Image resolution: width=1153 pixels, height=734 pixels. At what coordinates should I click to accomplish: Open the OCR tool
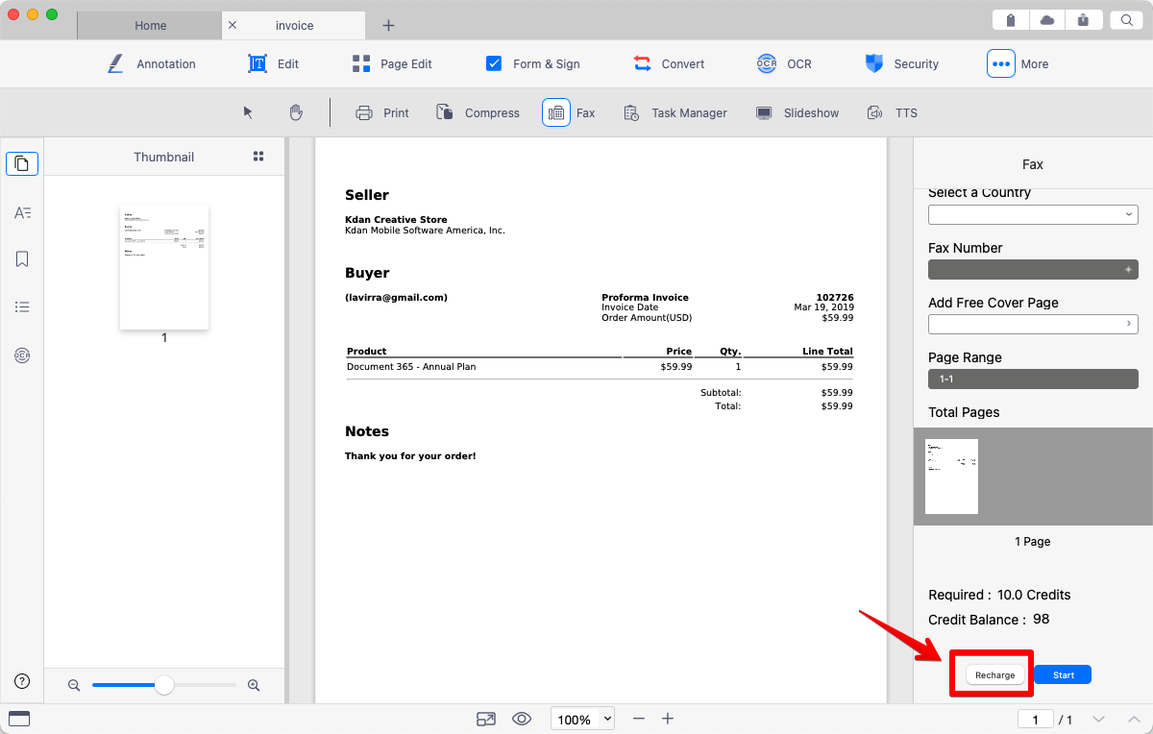click(x=784, y=64)
